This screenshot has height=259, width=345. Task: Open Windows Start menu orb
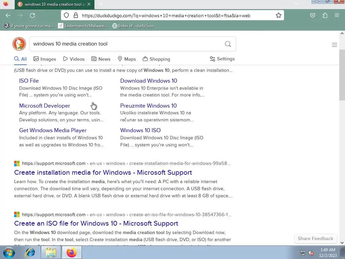pyautogui.click(x=9, y=252)
